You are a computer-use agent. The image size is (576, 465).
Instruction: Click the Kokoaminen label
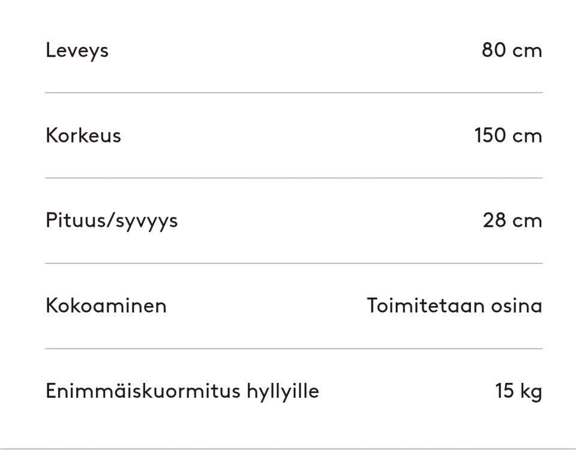pyautogui.click(x=106, y=305)
